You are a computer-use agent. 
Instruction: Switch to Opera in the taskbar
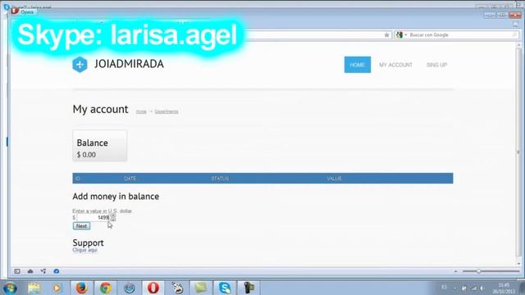click(153, 288)
